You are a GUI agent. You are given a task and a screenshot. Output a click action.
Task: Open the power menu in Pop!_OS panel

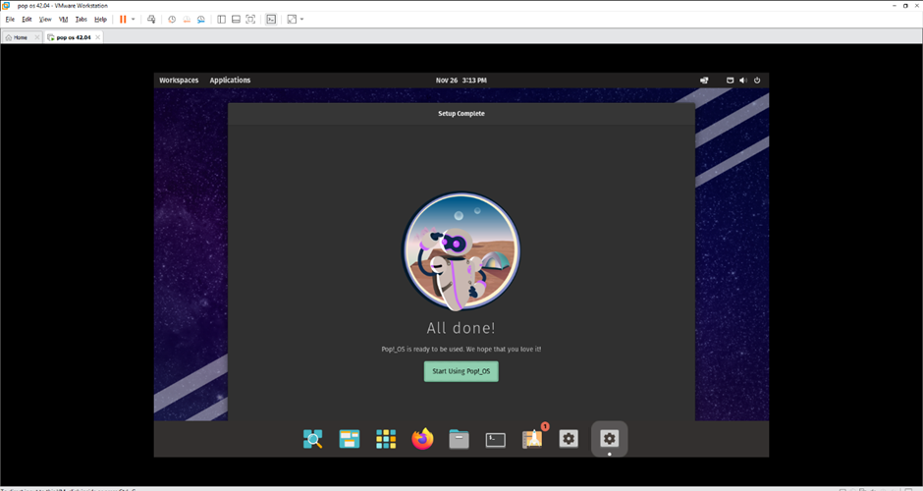click(x=757, y=81)
